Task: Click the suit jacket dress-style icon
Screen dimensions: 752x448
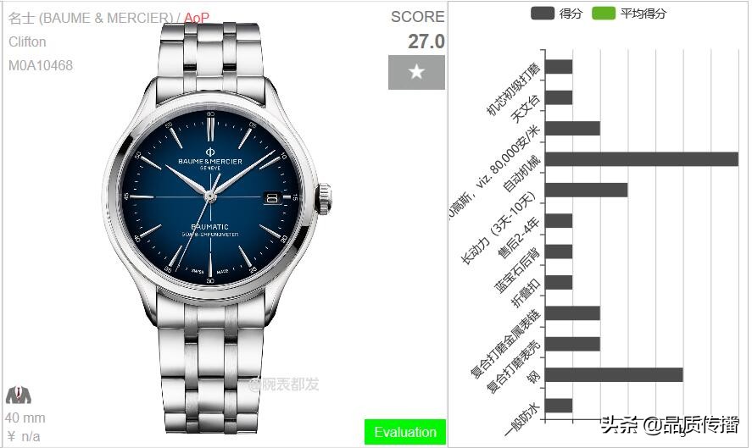Action: pyautogui.click(x=18, y=395)
